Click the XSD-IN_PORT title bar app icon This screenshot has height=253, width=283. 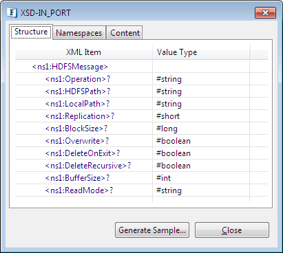(x=12, y=12)
